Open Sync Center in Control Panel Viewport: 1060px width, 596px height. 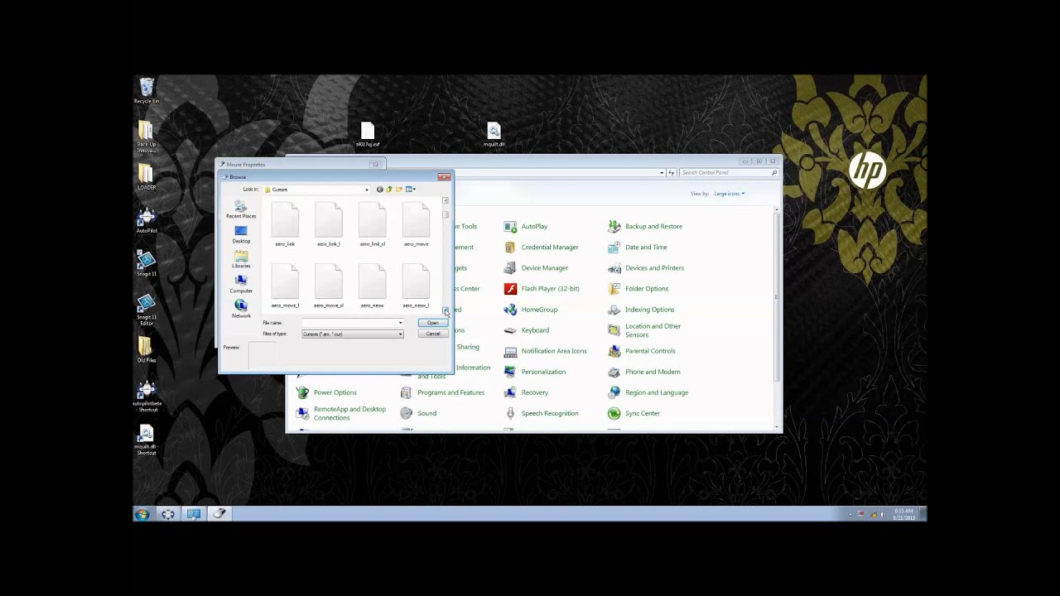pos(634,413)
